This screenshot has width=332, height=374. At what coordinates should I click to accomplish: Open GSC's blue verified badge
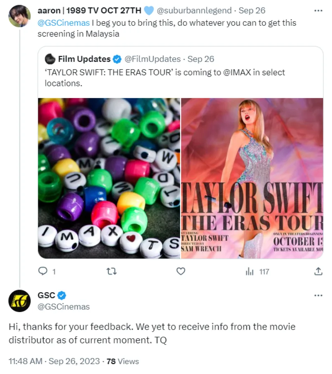click(62, 296)
